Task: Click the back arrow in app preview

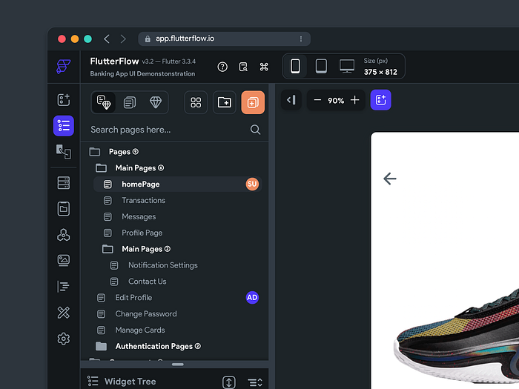Action: [x=390, y=179]
